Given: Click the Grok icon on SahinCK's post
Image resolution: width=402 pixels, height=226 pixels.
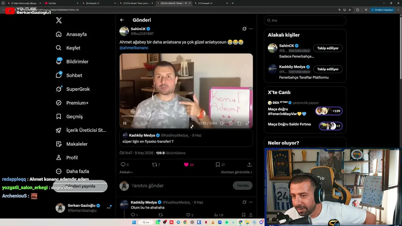Looking at the screenshot, I should click(x=244, y=29).
